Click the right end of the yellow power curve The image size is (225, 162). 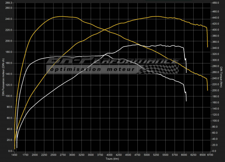pyautogui.click(x=208, y=47)
